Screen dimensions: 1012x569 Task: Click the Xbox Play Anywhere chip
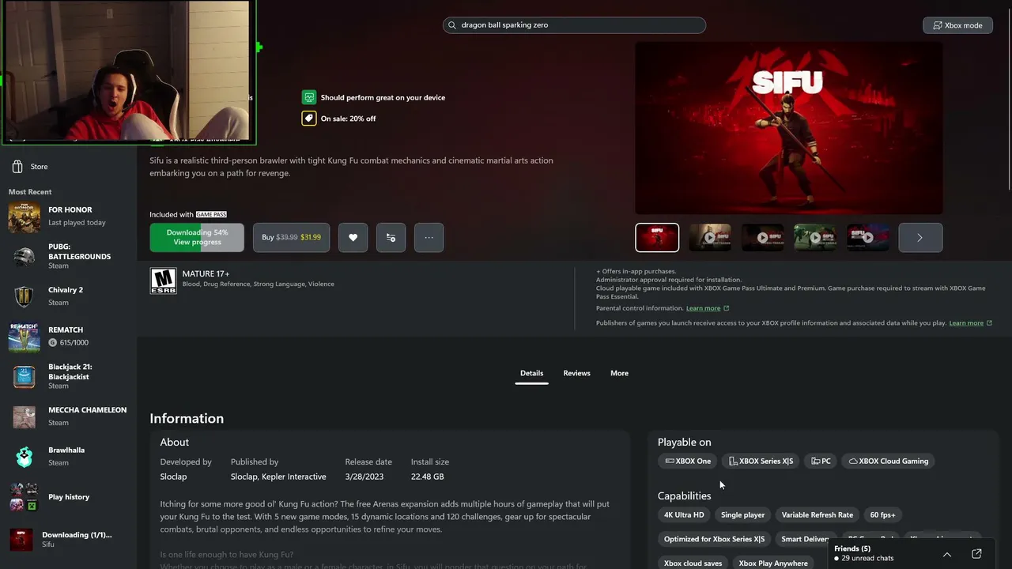point(773,563)
